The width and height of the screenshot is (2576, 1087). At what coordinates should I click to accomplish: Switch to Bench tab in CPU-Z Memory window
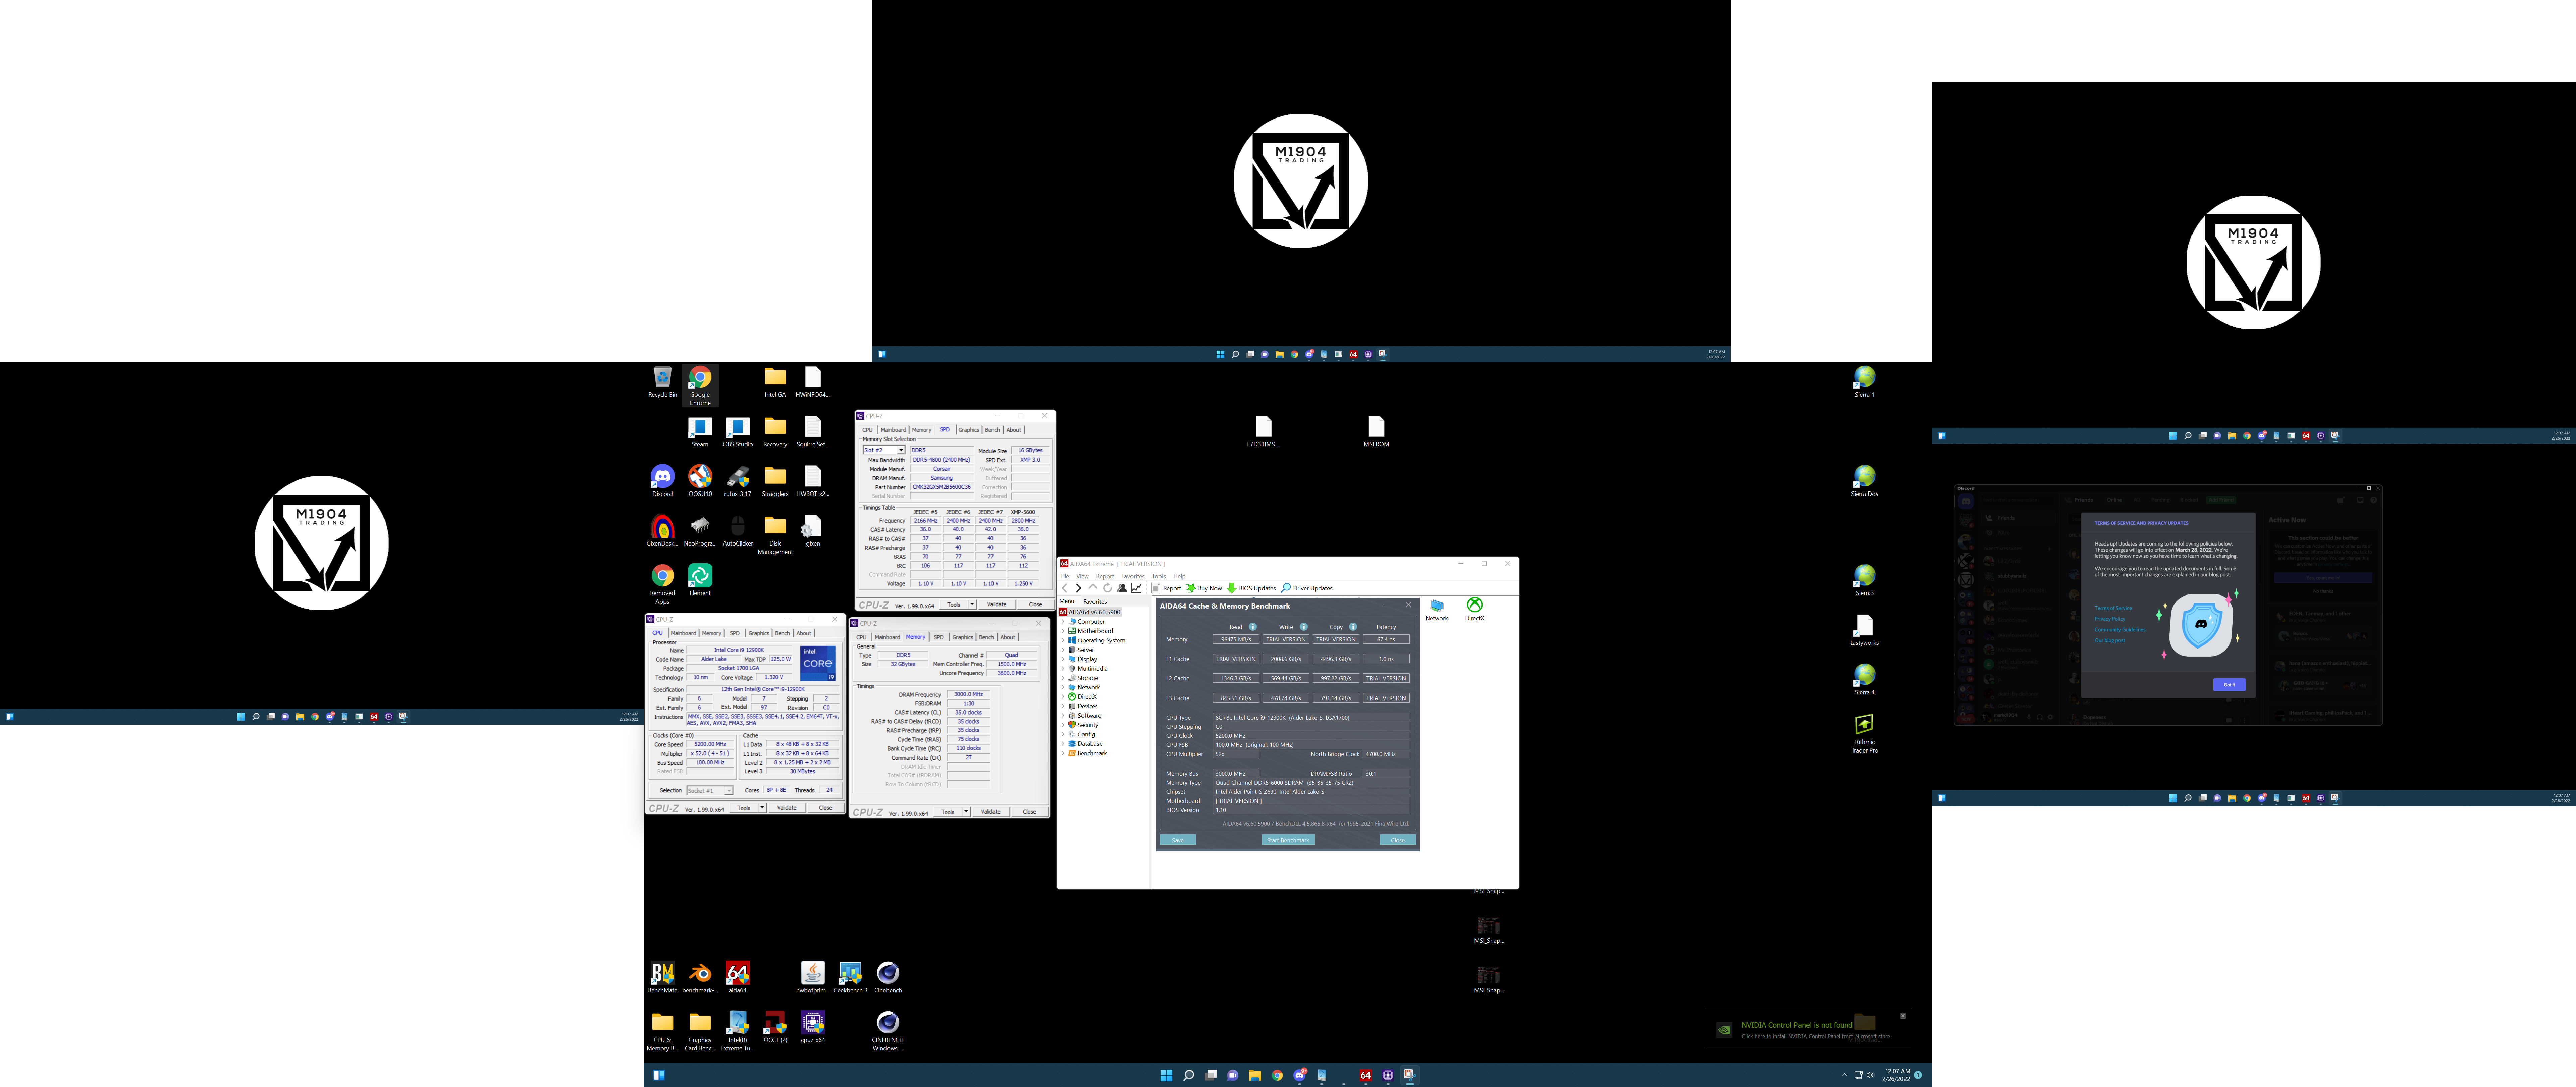[x=986, y=637]
